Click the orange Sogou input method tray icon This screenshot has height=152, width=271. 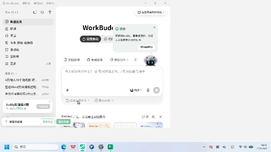(x=232, y=147)
